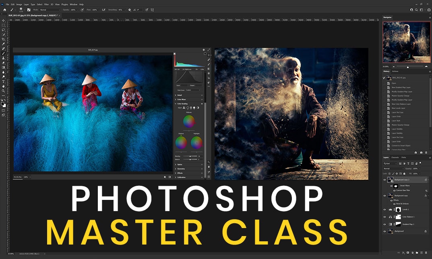Select the Eyedropper tool
Screen dimensions: 432x259
coord(3,44)
